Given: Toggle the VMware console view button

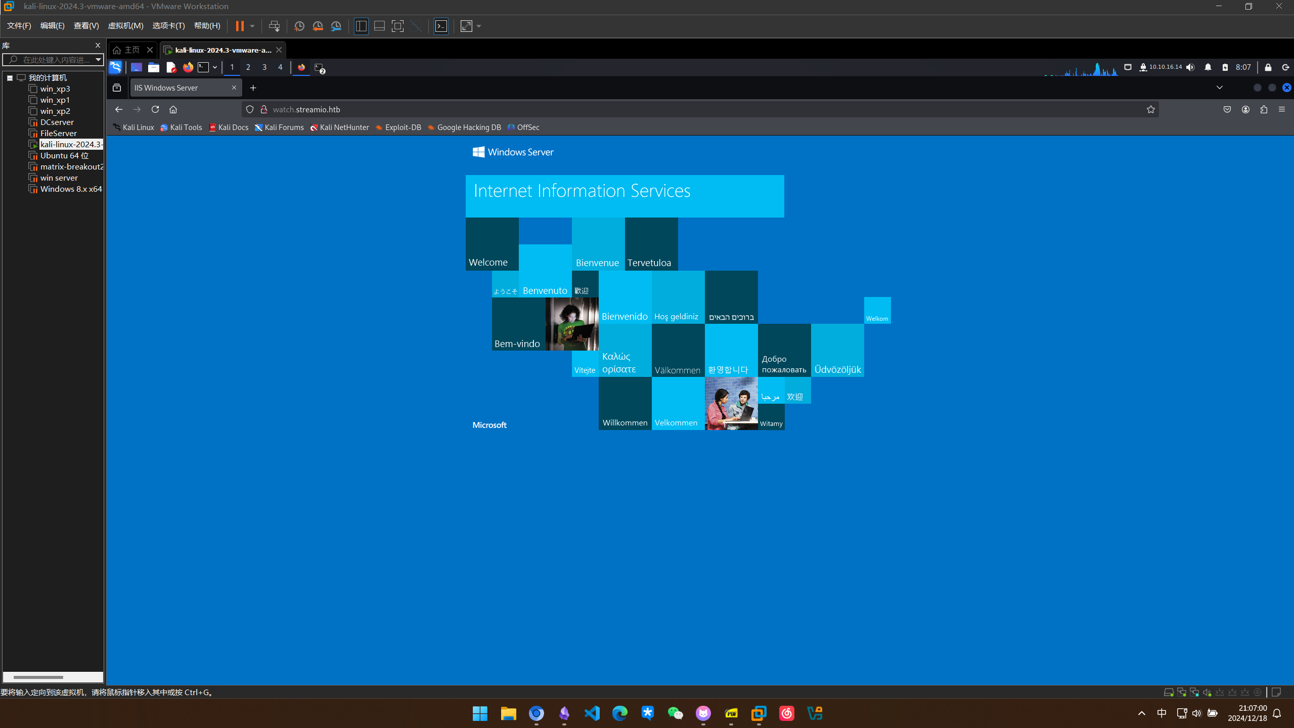Looking at the screenshot, I should (441, 26).
